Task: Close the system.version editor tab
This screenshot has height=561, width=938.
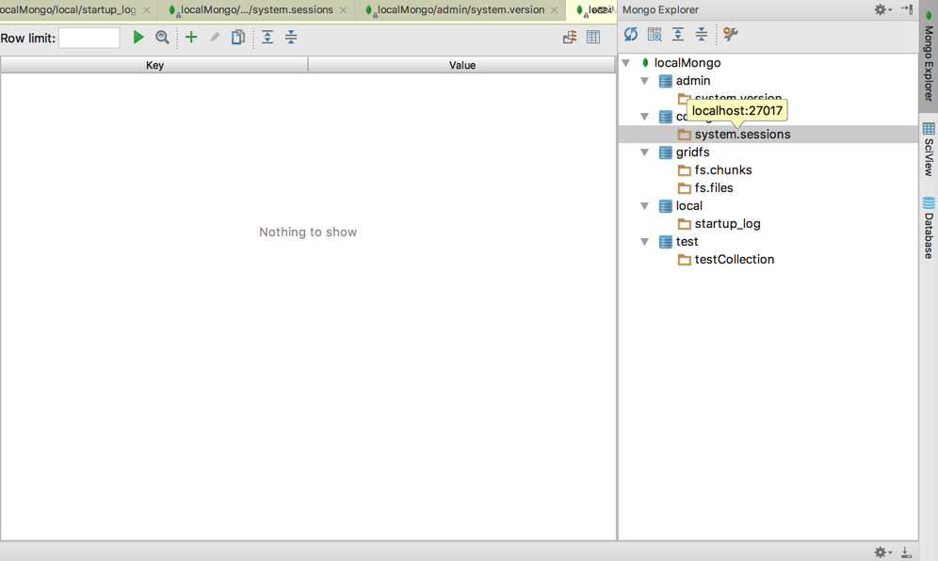Action: (x=554, y=10)
